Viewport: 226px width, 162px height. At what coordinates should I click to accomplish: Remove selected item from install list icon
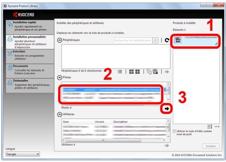click(217, 127)
